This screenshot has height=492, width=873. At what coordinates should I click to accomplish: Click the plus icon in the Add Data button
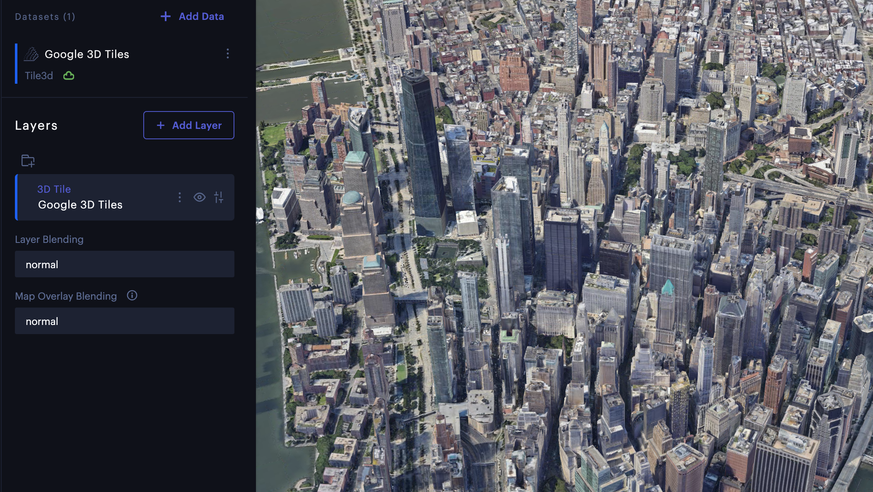pos(165,16)
